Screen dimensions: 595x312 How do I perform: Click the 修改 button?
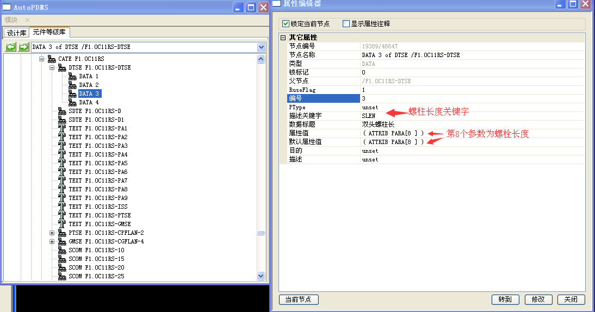coord(538,299)
